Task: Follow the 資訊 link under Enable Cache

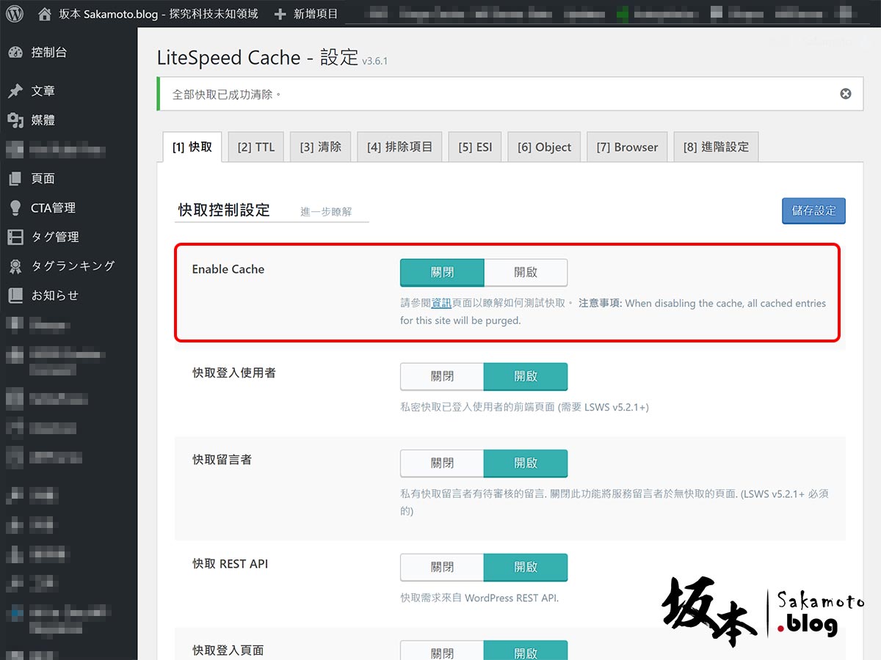Action: pyautogui.click(x=441, y=303)
